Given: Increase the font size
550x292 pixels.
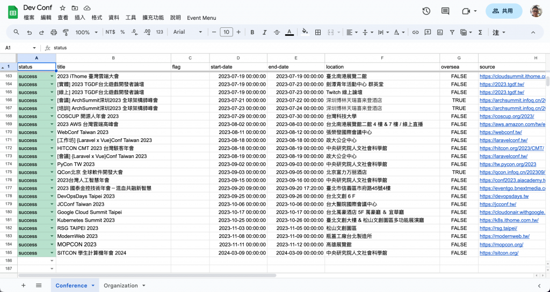Looking at the screenshot, I should pos(238,32).
